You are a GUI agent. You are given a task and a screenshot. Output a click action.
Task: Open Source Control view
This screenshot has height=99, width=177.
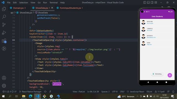pyautogui.click(x=4, y=24)
